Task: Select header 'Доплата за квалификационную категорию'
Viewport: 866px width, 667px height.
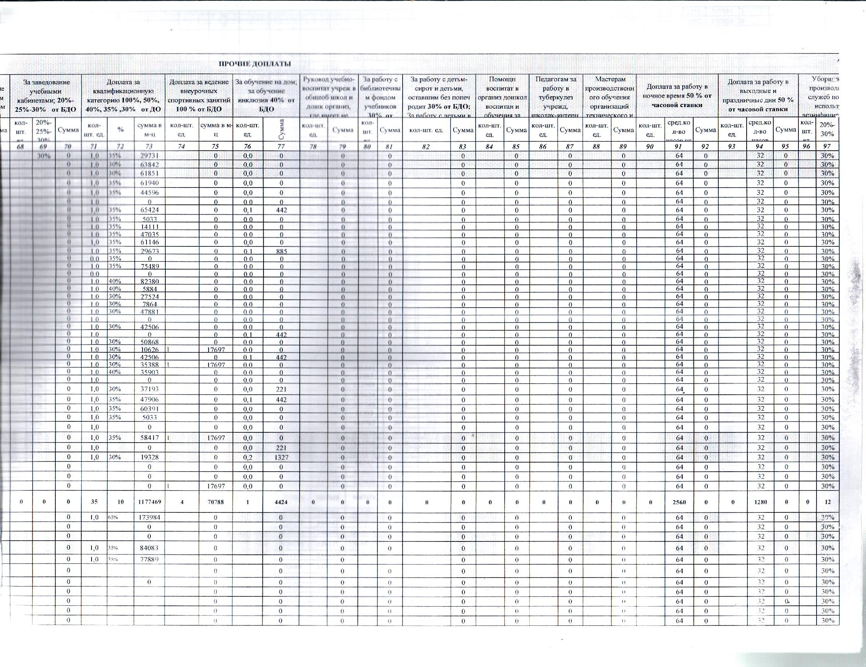Action: coord(123,95)
